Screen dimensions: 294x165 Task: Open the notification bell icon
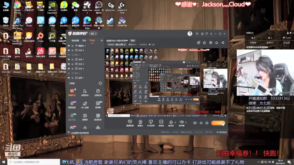tap(216, 43)
